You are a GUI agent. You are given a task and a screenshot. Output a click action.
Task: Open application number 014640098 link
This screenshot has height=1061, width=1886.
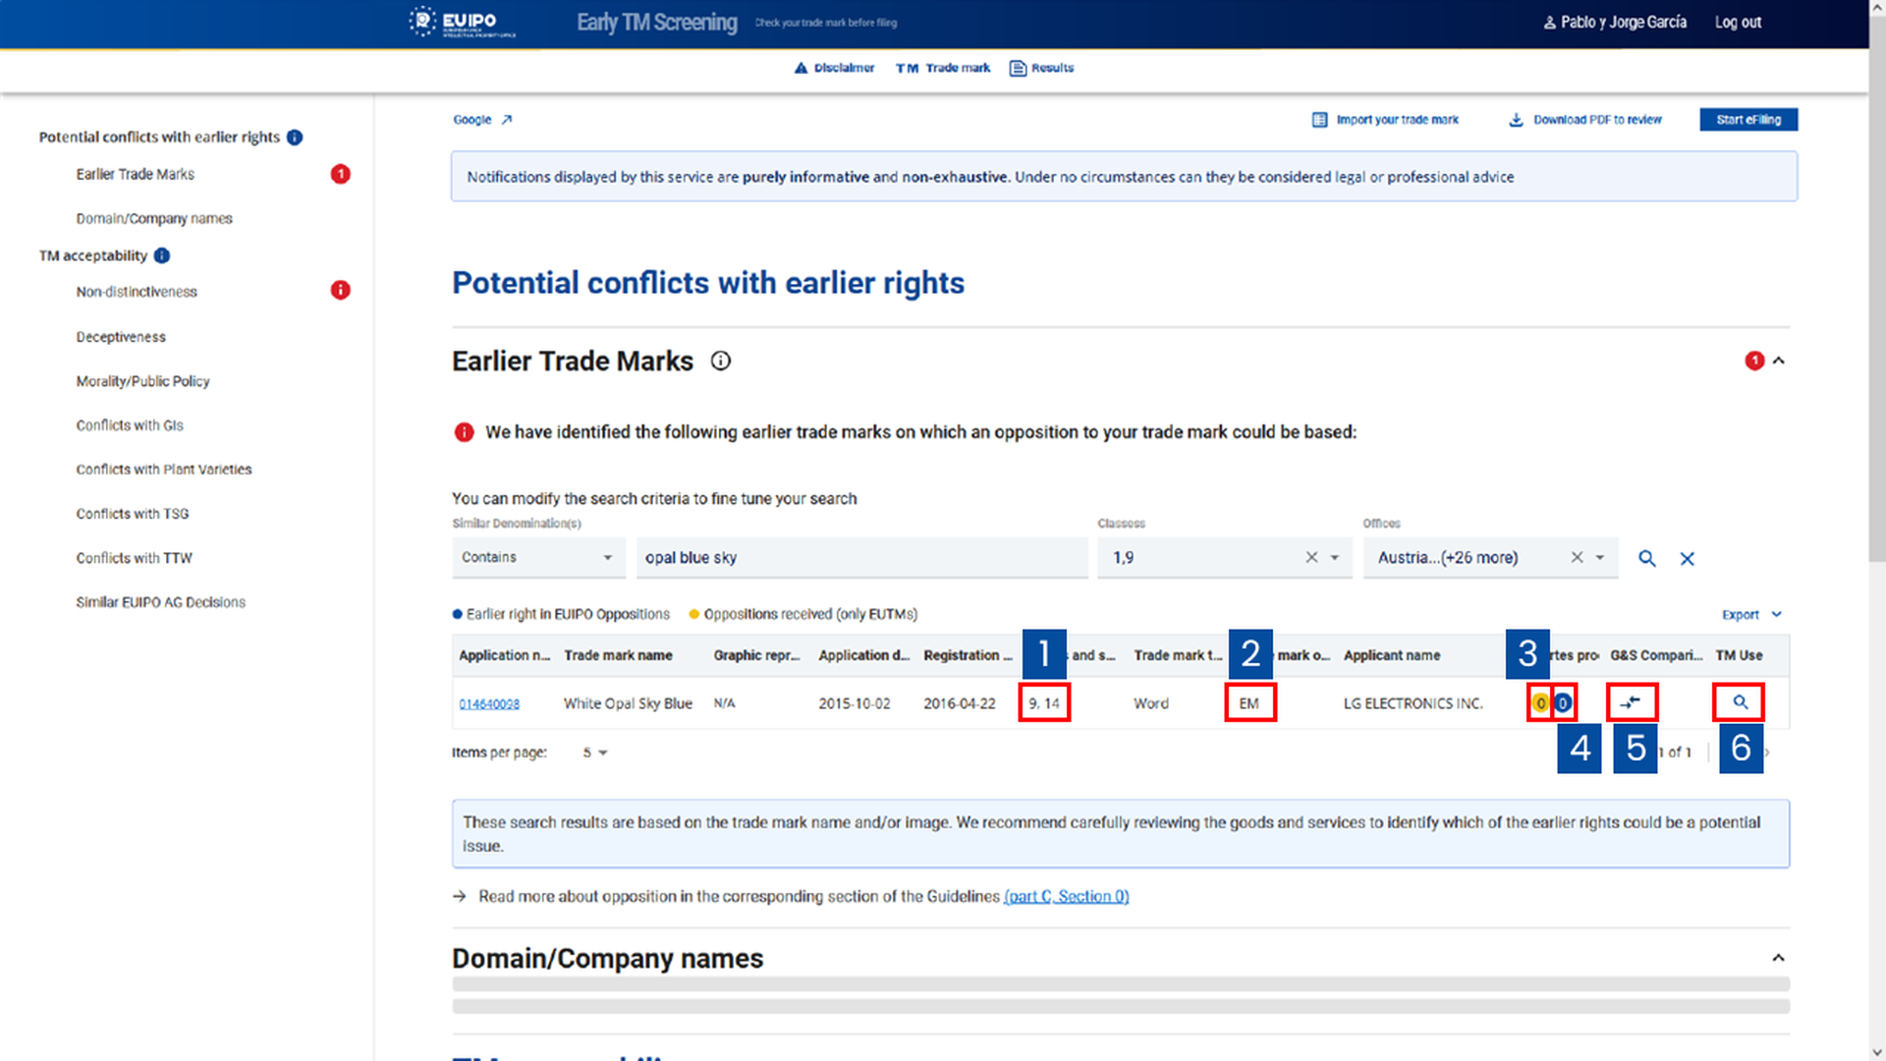(x=489, y=703)
